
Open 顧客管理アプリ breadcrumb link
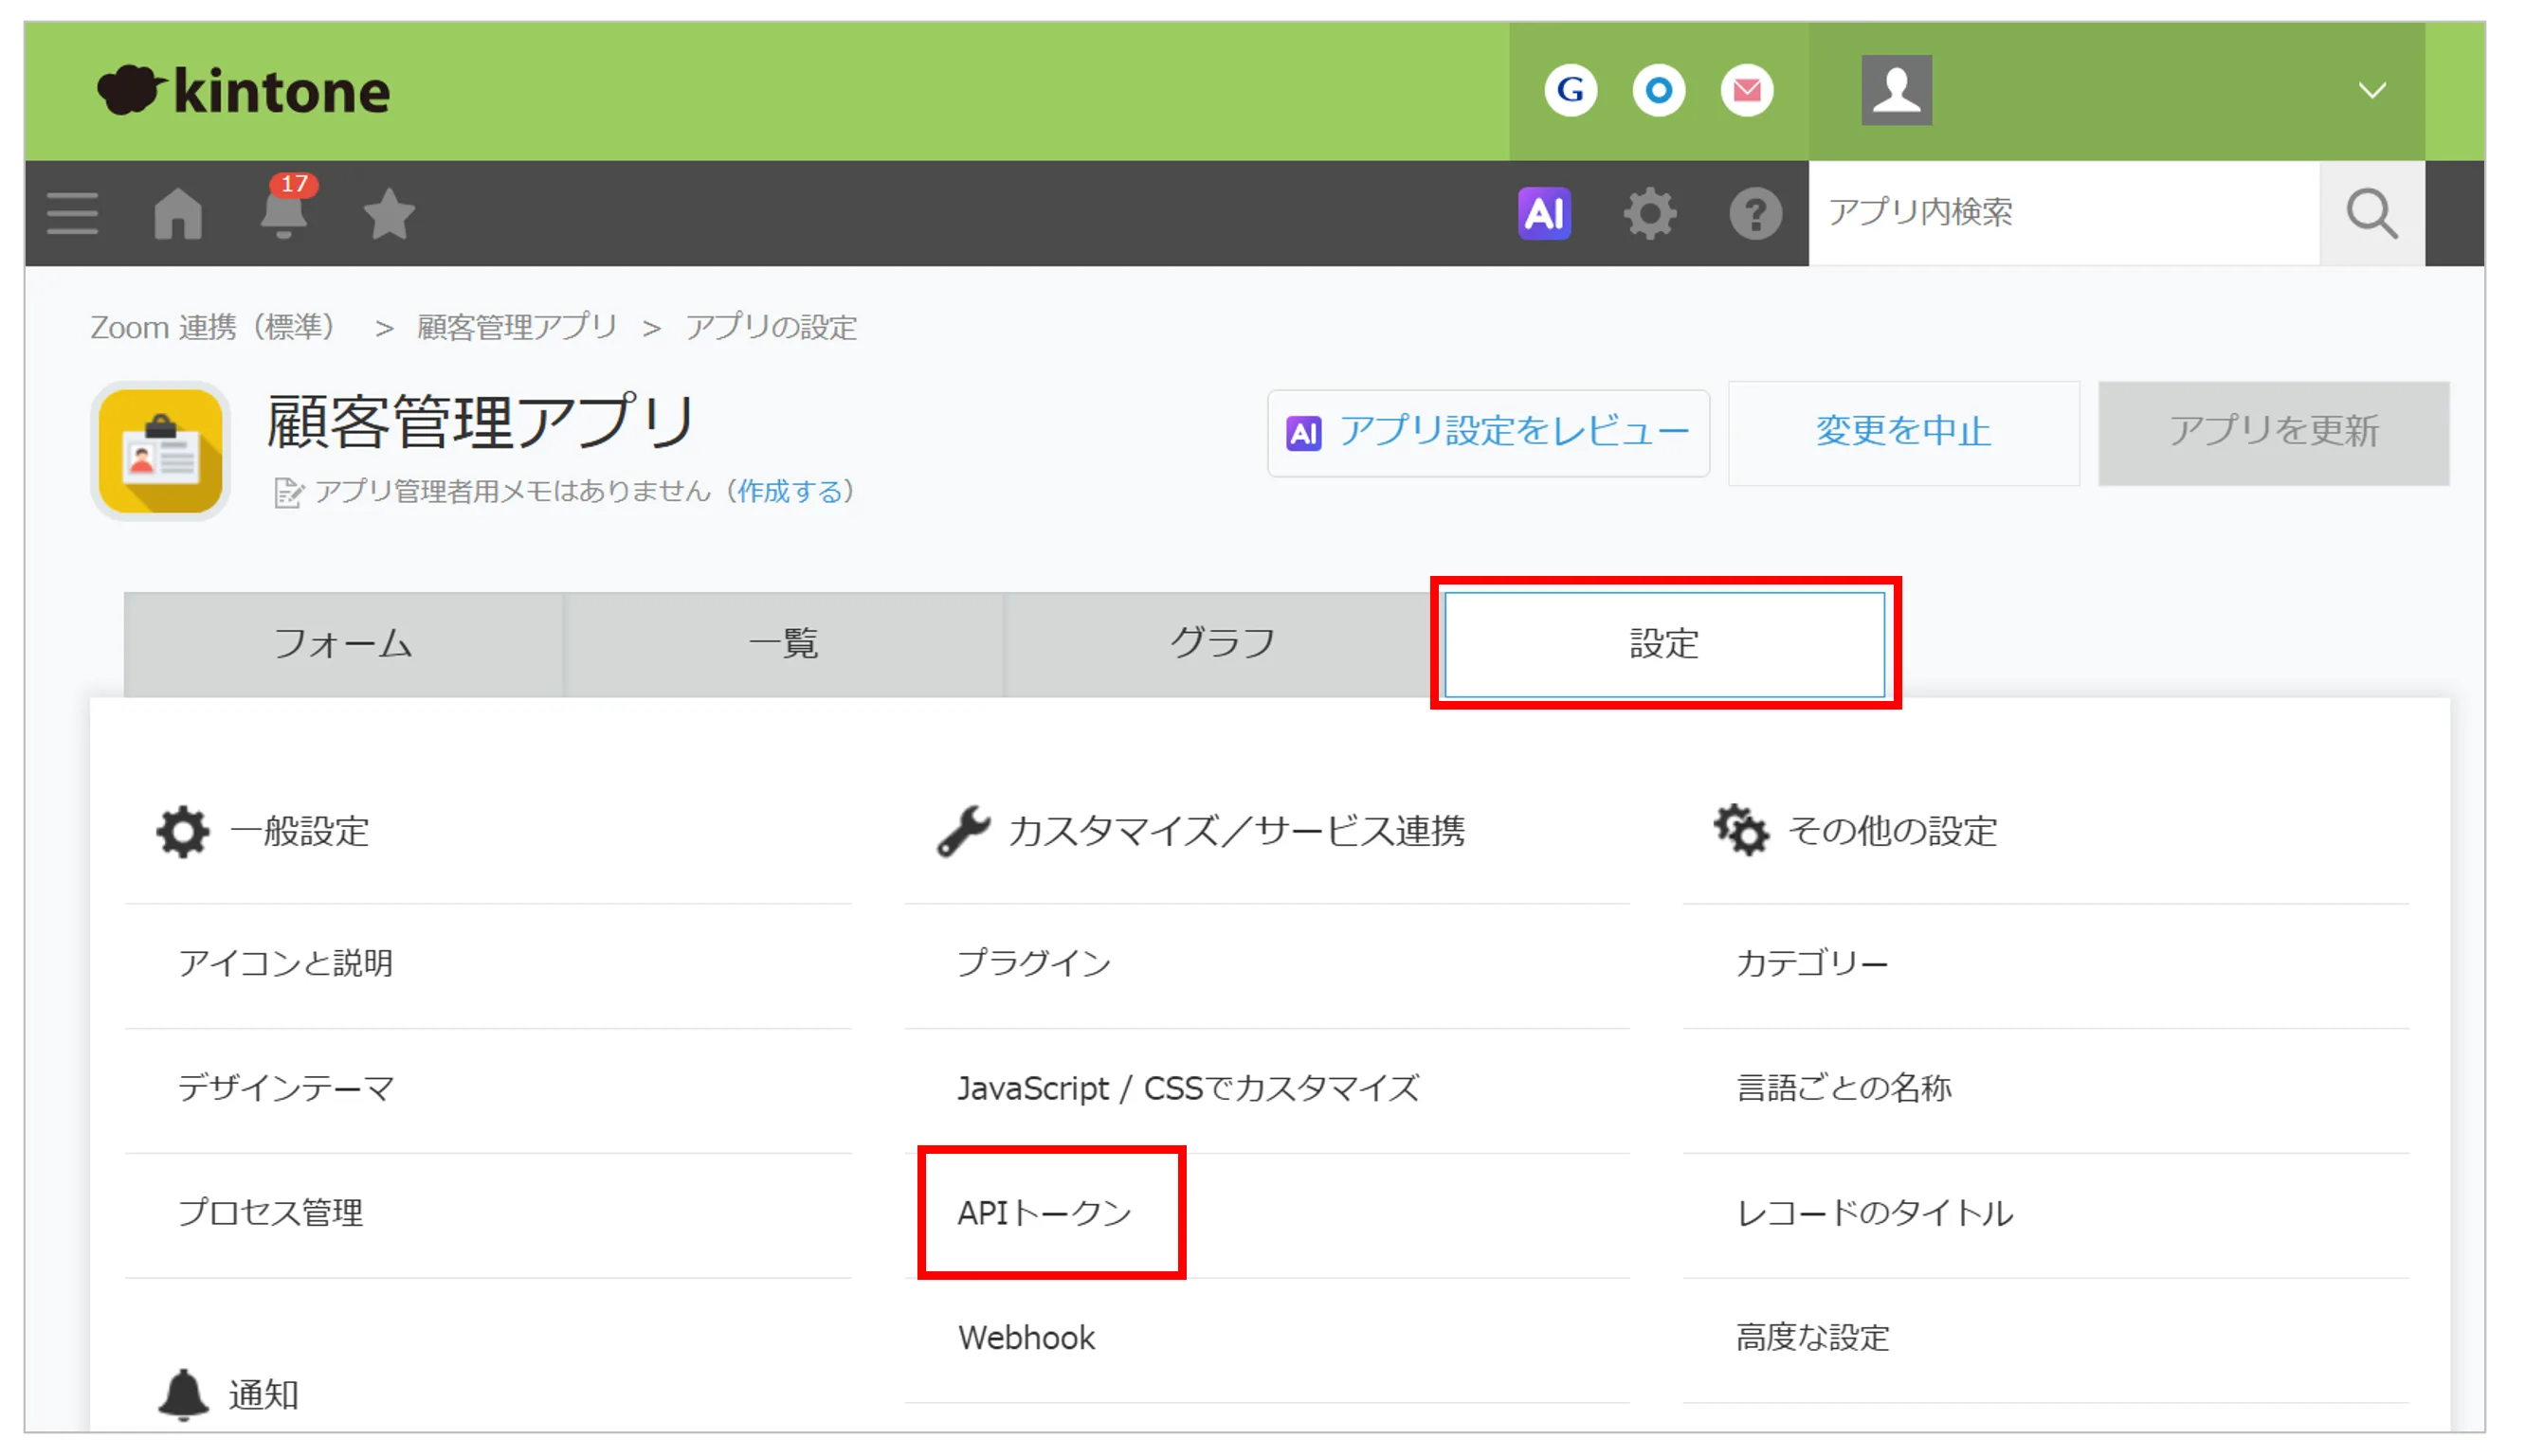coord(518,327)
